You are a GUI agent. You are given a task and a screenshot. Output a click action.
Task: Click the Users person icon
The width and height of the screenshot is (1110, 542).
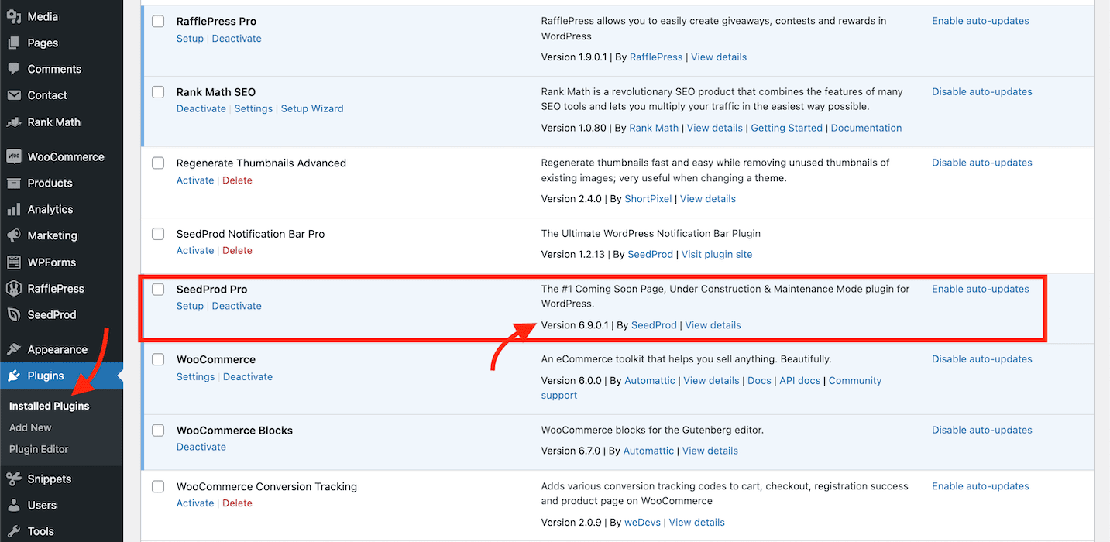pos(13,505)
